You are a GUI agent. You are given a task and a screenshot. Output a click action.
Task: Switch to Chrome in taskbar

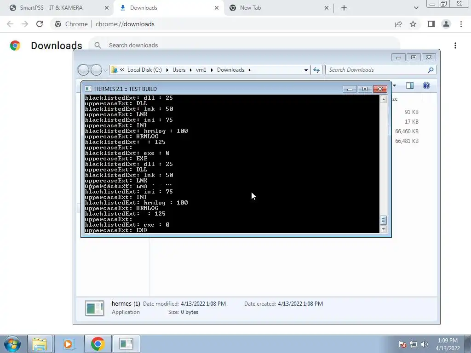click(98, 344)
